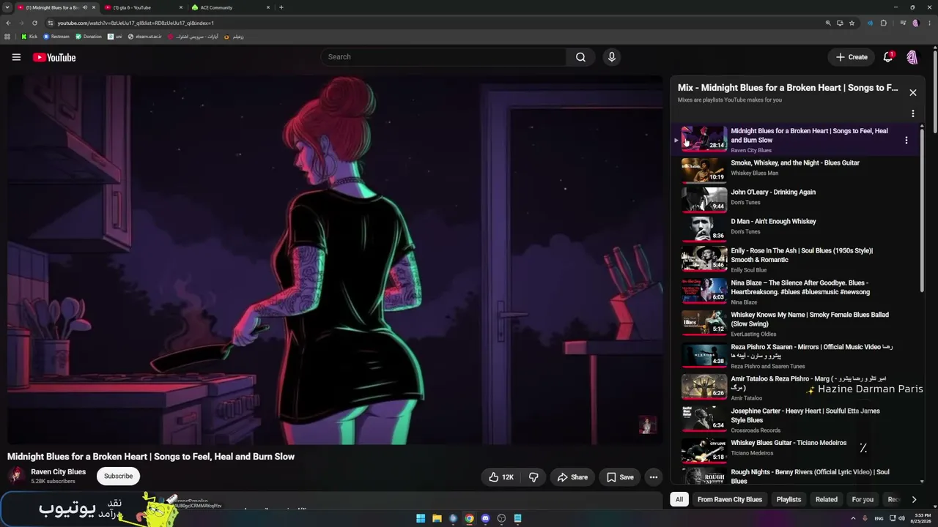Open Raven City Blues channel avatar
Image resolution: width=938 pixels, height=527 pixels.
16,476
